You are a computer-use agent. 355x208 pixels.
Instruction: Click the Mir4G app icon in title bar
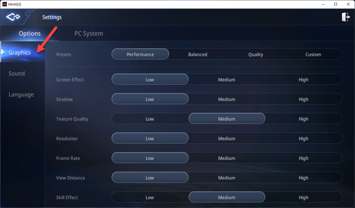tap(5, 4)
